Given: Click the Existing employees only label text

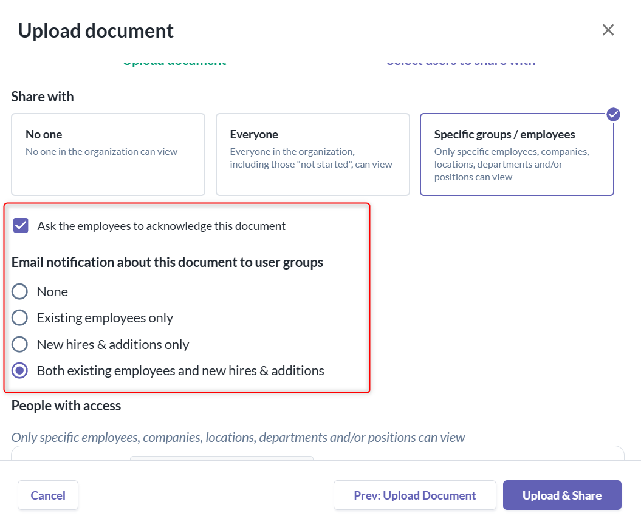Looking at the screenshot, I should (x=105, y=318).
